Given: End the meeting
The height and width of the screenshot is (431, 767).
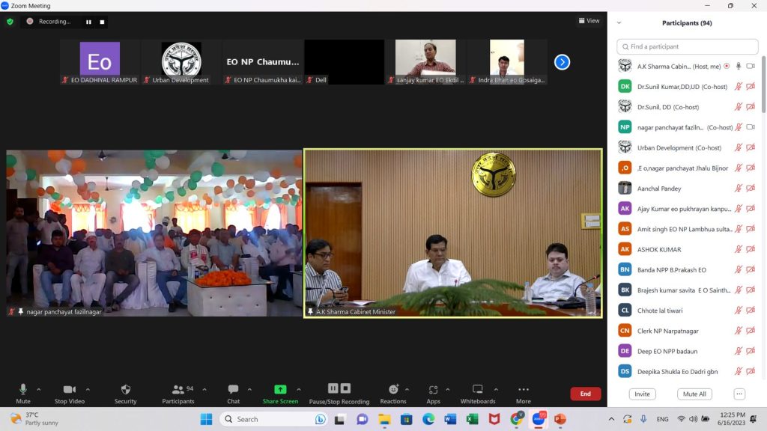Looking at the screenshot, I should pyautogui.click(x=586, y=394).
